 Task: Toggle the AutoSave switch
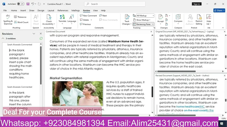click(x=20, y=4)
